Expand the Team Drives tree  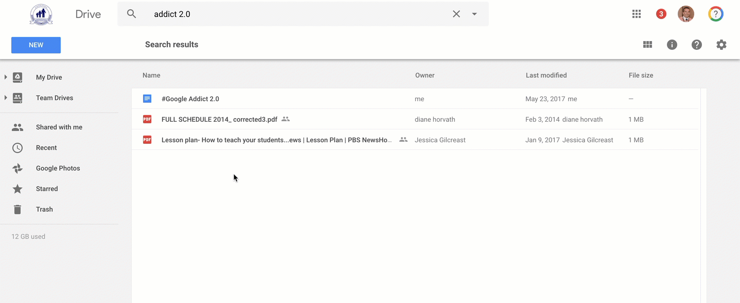tap(6, 98)
